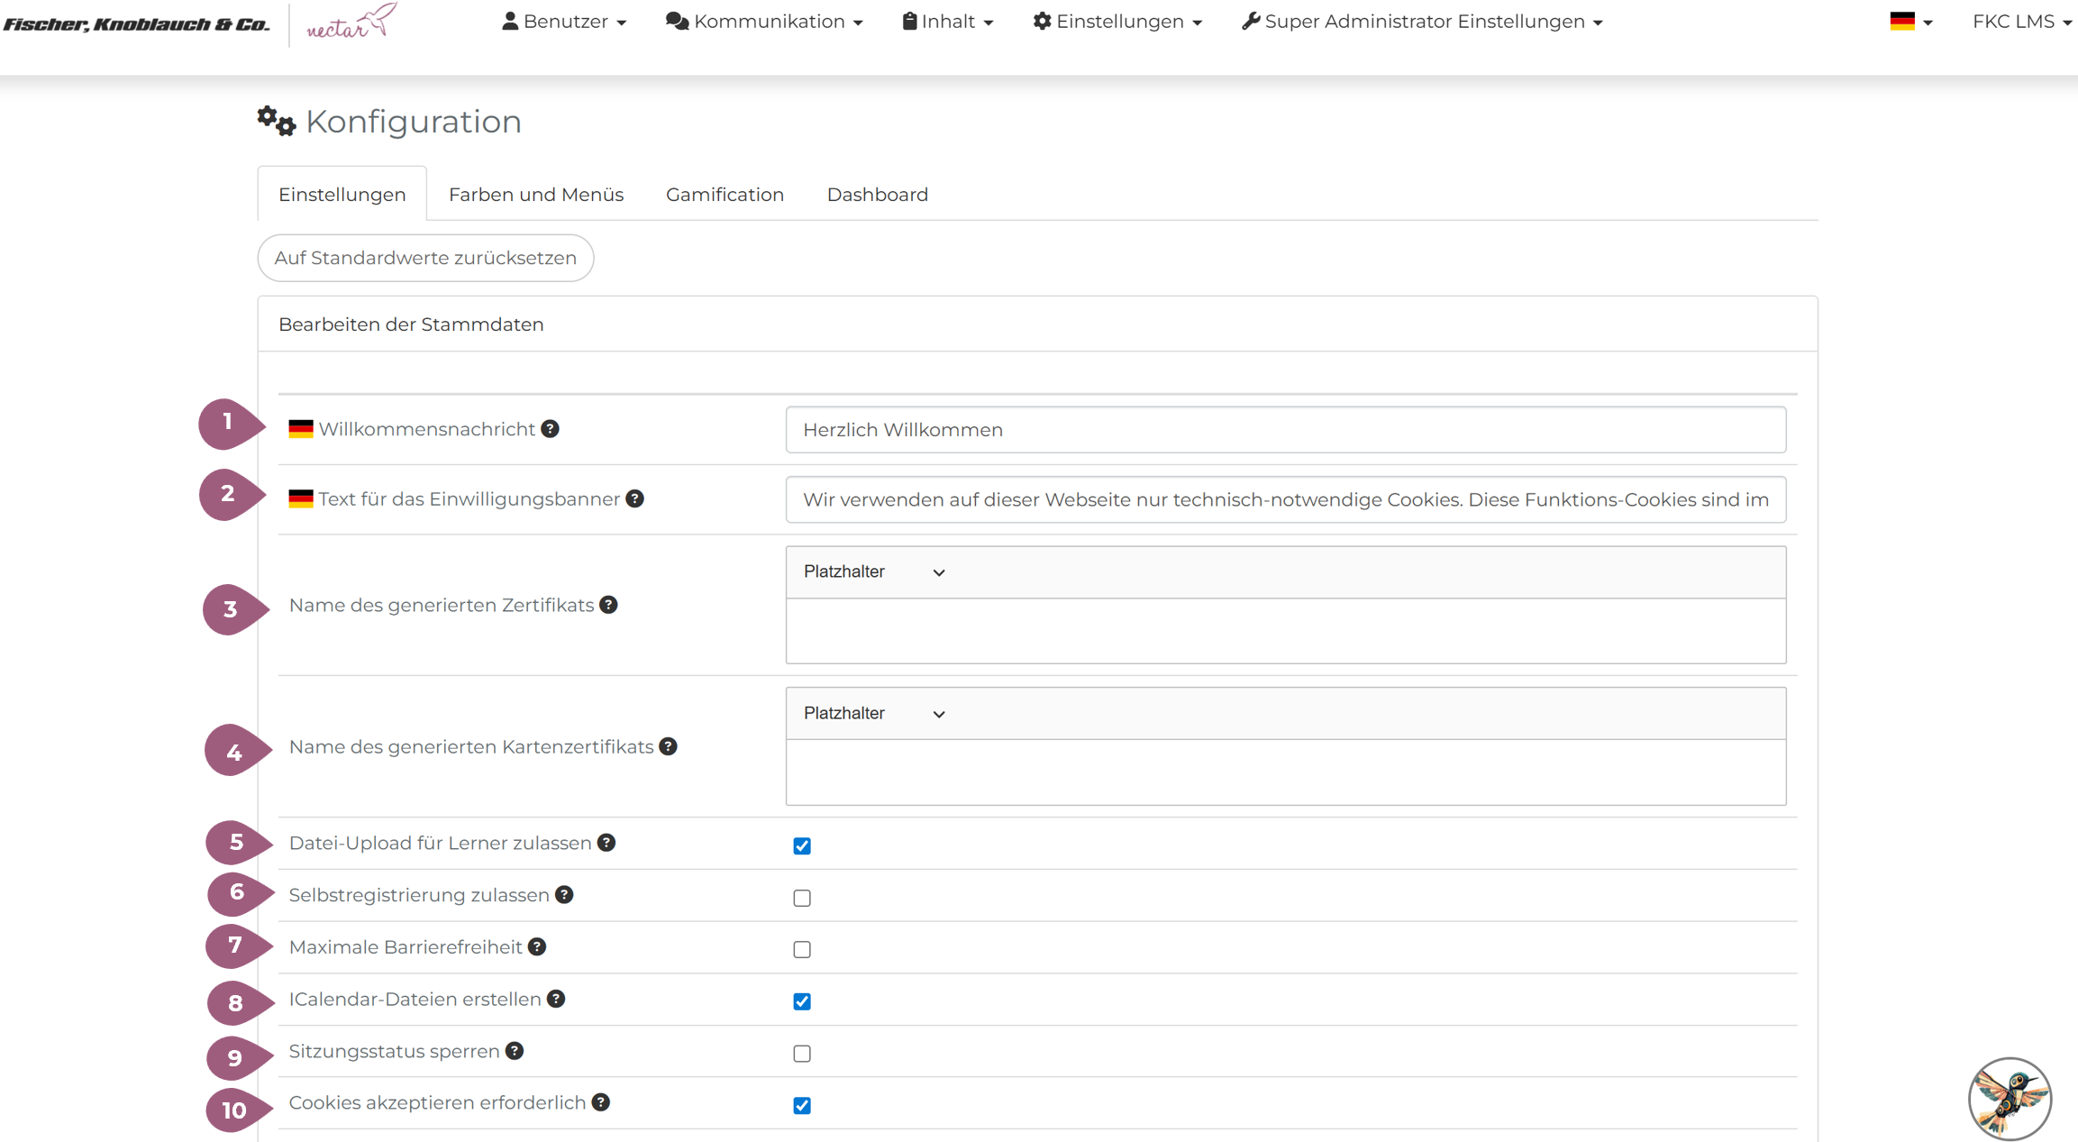Click the question mark next to Maximale Barrierefreiheit

(x=537, y=946)
